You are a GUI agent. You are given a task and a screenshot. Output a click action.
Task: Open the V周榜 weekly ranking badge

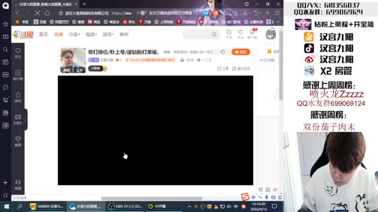coord(98,68)
